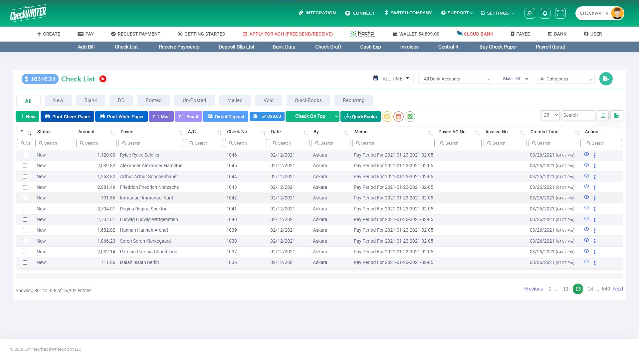
Task: Click the Email icon button
Action: pyautogui.click(x=188, y=117)
